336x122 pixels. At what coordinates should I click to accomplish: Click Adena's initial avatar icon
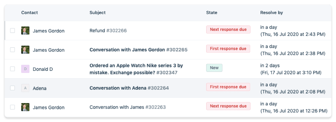[x=25, y=88]
